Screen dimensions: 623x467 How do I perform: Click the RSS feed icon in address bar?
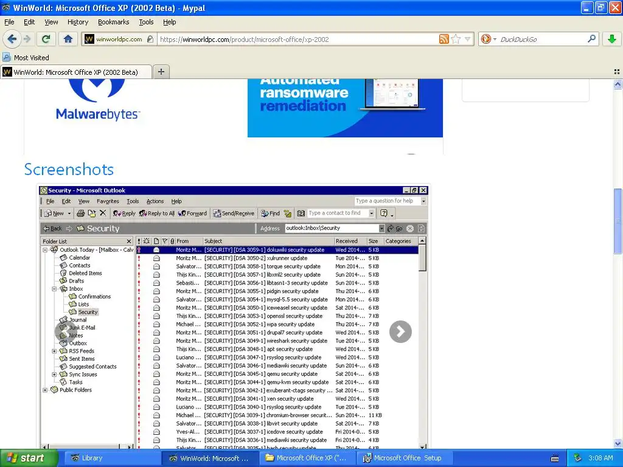pyautogui.click(x=444, y=39)
